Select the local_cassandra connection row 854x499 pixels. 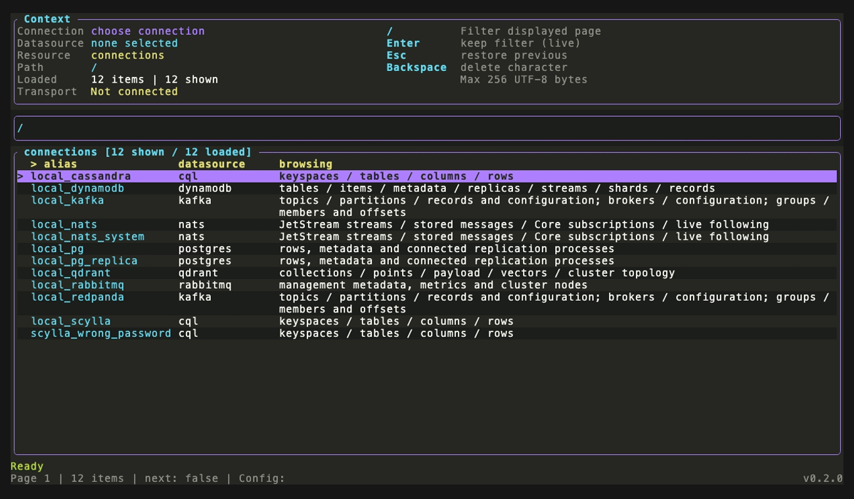point(427,176)
